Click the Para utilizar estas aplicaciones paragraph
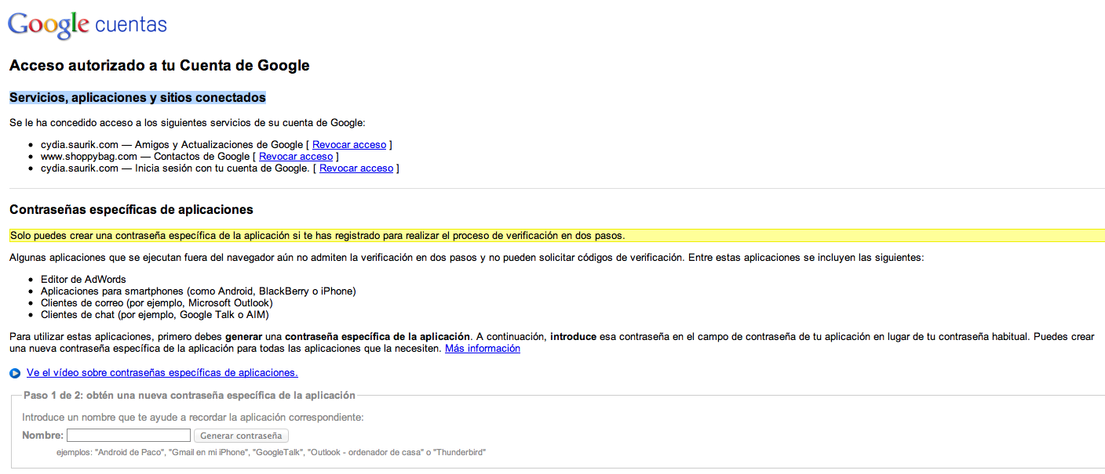 click(x=552, y=342)
